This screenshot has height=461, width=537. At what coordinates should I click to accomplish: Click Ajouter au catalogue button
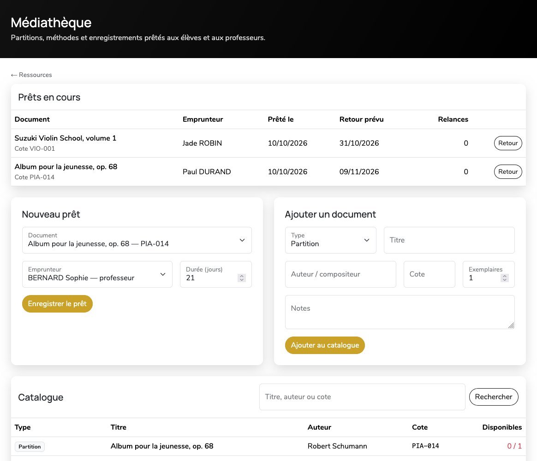(325, 345)
